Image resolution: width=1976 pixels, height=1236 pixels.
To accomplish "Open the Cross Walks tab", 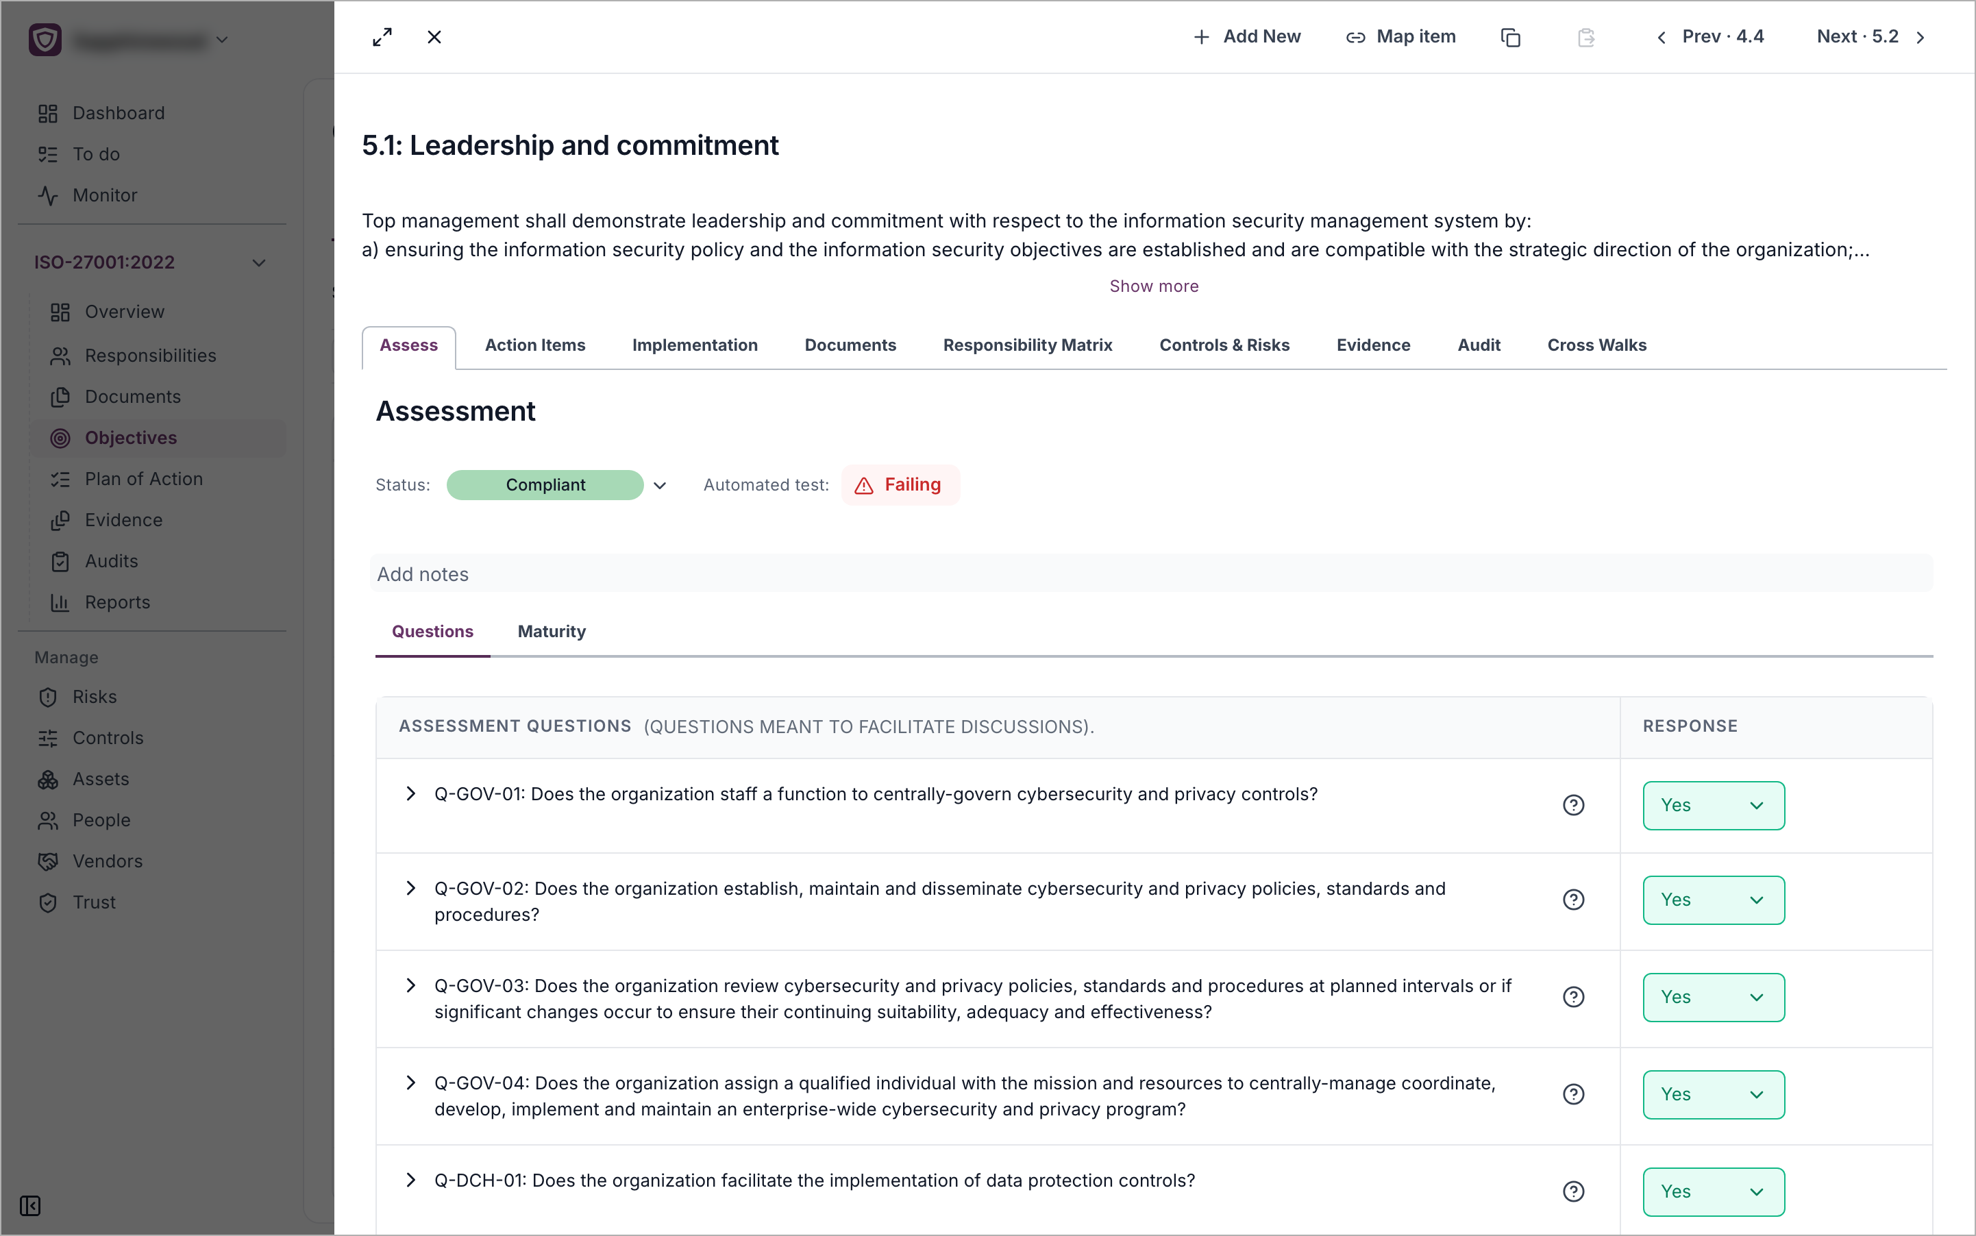I will pyautogui.click(x=1596, y=345).
